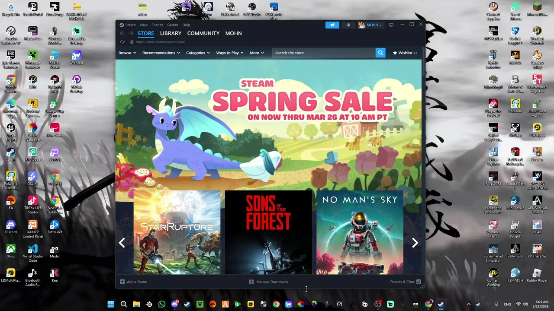Open the View menu
The height and width of the screenshot is (311, 554).
pos(143,25)
